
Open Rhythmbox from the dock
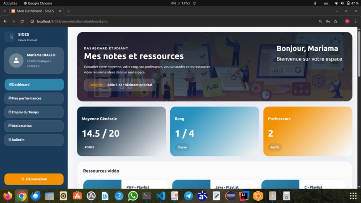[x=63, y=196]
